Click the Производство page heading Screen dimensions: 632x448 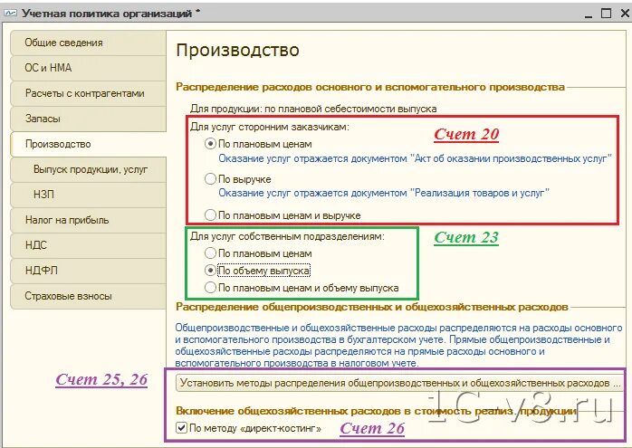click(238, 51)
